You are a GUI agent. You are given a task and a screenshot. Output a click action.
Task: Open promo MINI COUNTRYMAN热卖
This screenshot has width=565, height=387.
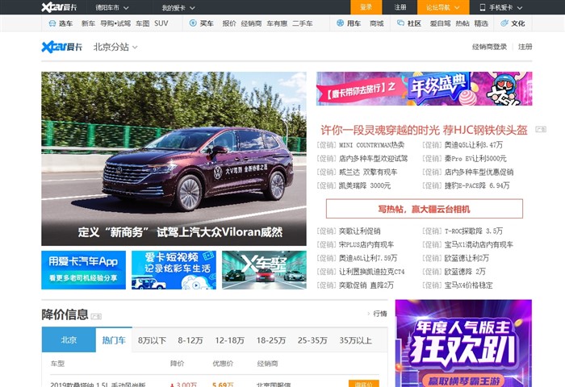point(371,145)
